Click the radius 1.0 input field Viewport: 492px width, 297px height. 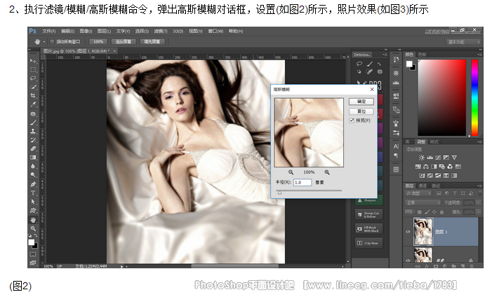(x=302, y=182)
